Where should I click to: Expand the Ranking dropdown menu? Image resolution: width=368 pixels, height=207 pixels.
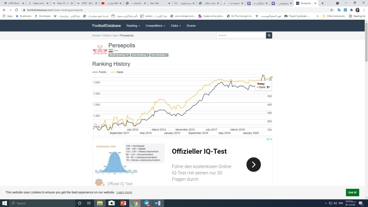click(x=133, y=26)
